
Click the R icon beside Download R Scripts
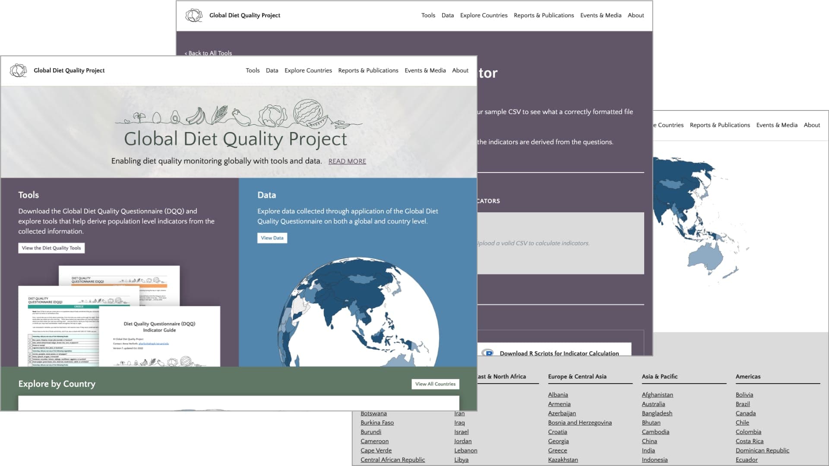488,353
